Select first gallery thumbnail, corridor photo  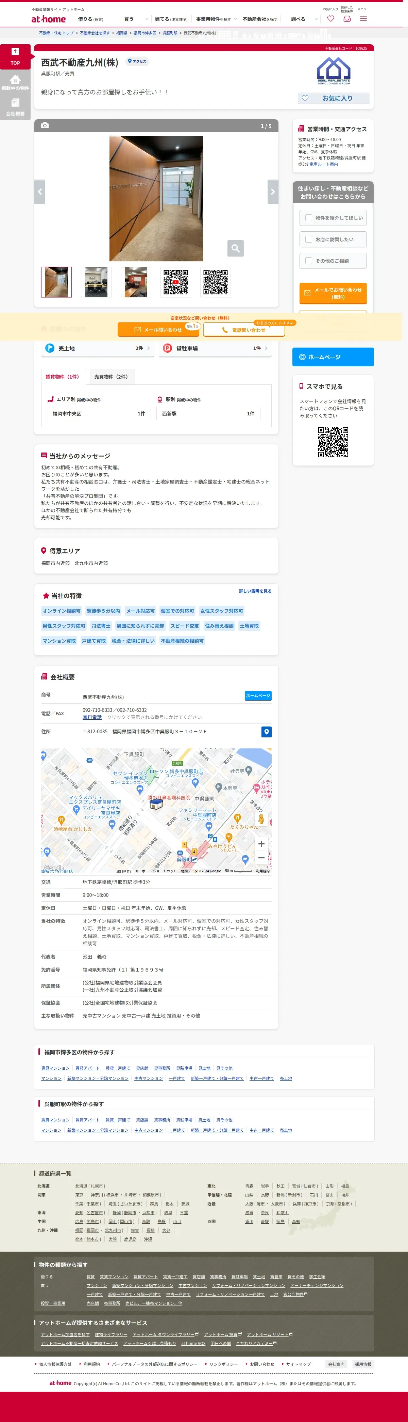(x=57, y=282)
